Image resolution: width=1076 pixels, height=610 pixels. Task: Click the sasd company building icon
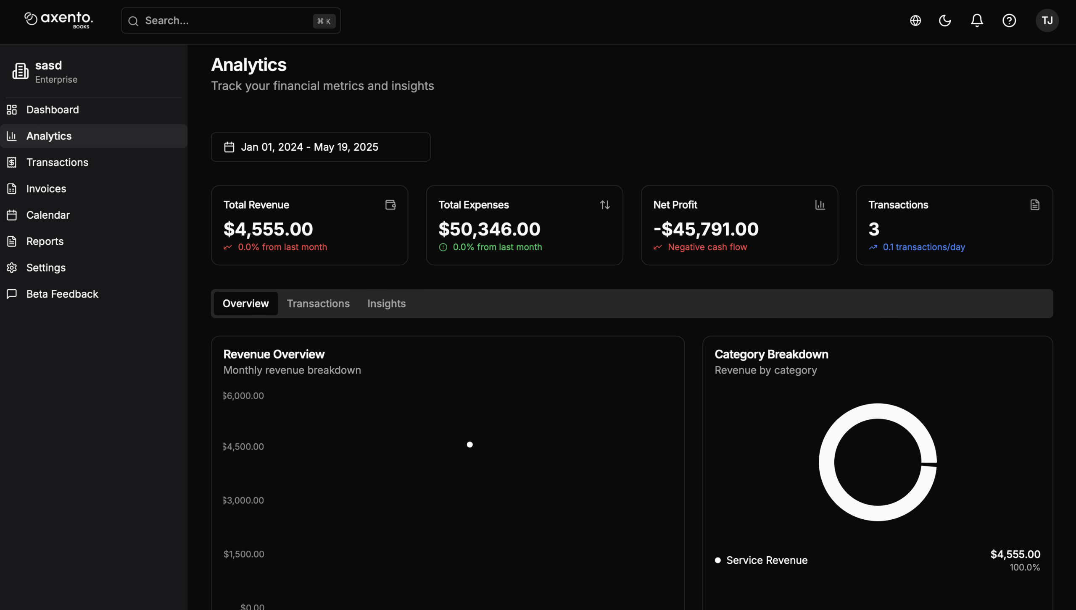coord(20,71)
